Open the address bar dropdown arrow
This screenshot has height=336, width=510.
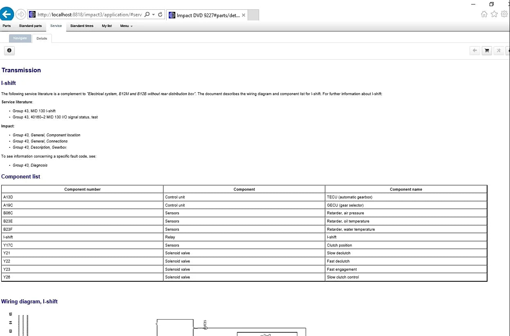point(153,15)
